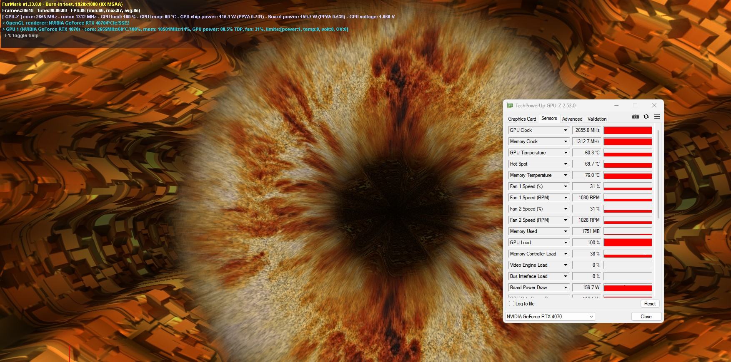This screenshot has width=731, height=362.
Task: Click the GPU-Z refresh icon
Action: click(646, 117)
